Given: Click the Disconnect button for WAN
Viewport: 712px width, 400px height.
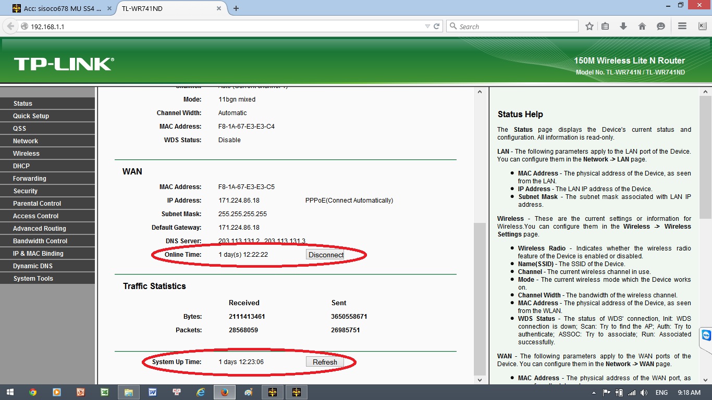Looking at the screenshot, I should coord(325,255).
